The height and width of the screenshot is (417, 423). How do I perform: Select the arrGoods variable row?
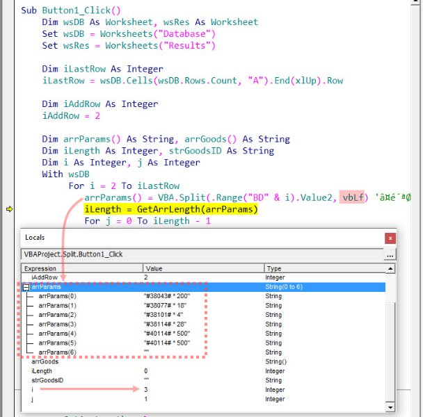coord(47,361)
